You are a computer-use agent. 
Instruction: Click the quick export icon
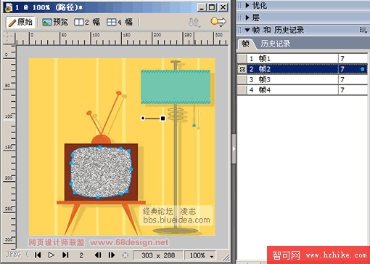coord(218,22)
